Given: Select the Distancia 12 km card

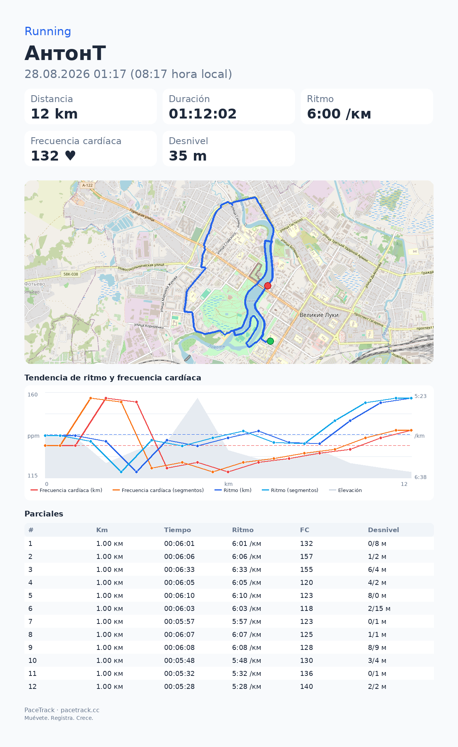Looking at the screenshot, I should [91, 107].
